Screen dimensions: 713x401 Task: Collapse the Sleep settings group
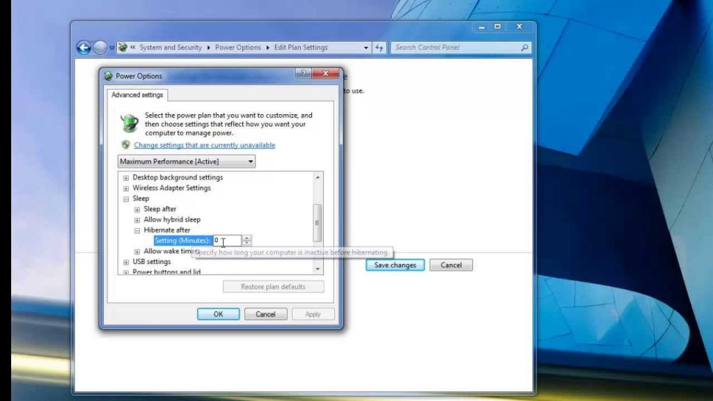click(125, 198)
